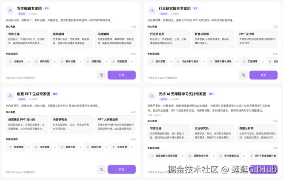
Task: Click the 官方 badge beside 光桥 AI 无障碍学习支持专家团
Action: [211, 94]
